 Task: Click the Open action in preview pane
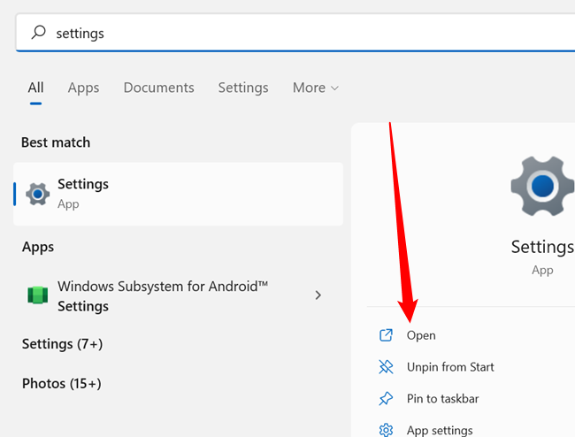click(x=421, y=335)
